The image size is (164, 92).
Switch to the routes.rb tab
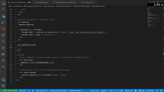(89, 2)
